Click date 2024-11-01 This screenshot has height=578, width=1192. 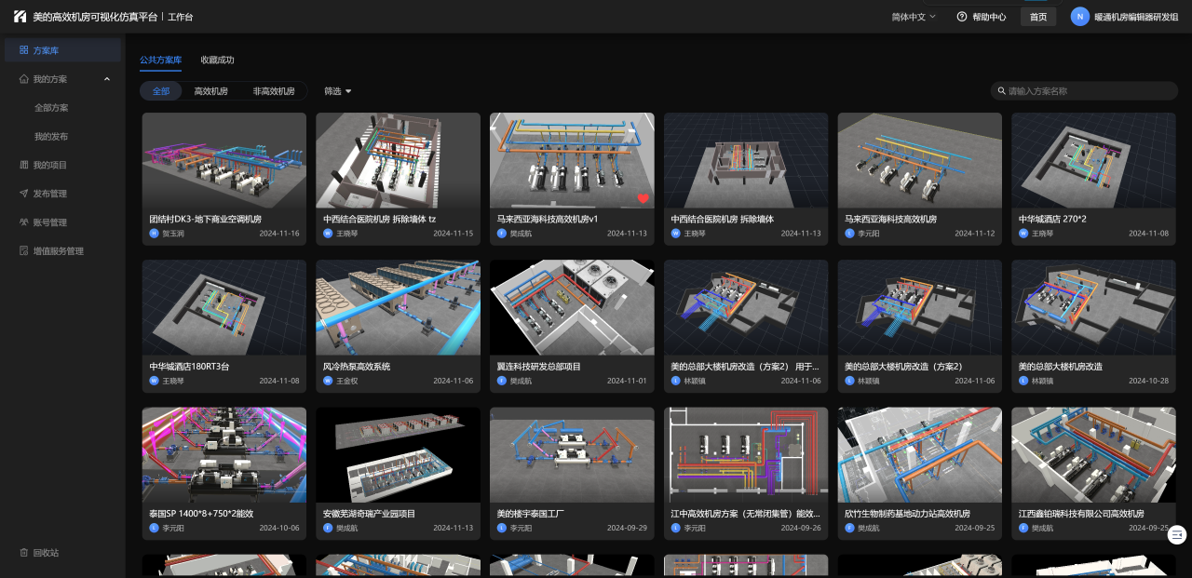click(628, 381)
